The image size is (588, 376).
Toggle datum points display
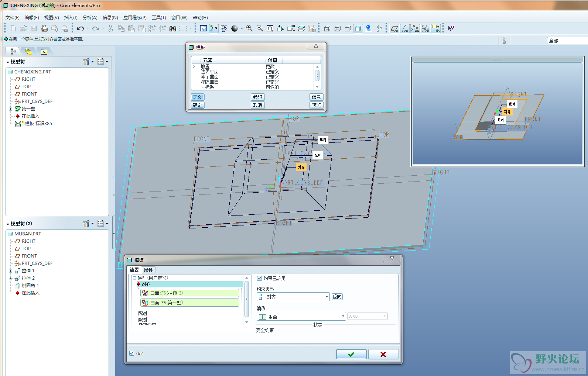pos(415,28)
